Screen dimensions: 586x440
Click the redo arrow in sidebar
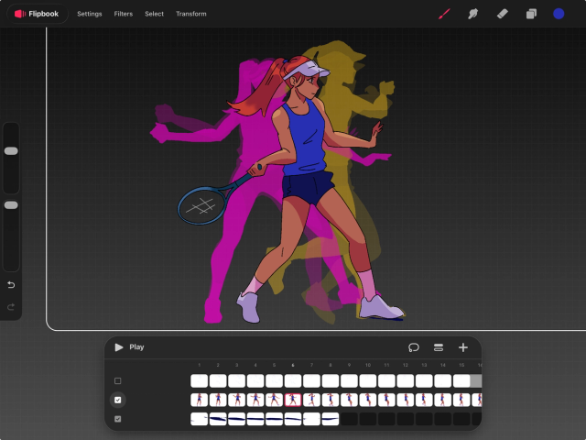(x=11, y=306)
